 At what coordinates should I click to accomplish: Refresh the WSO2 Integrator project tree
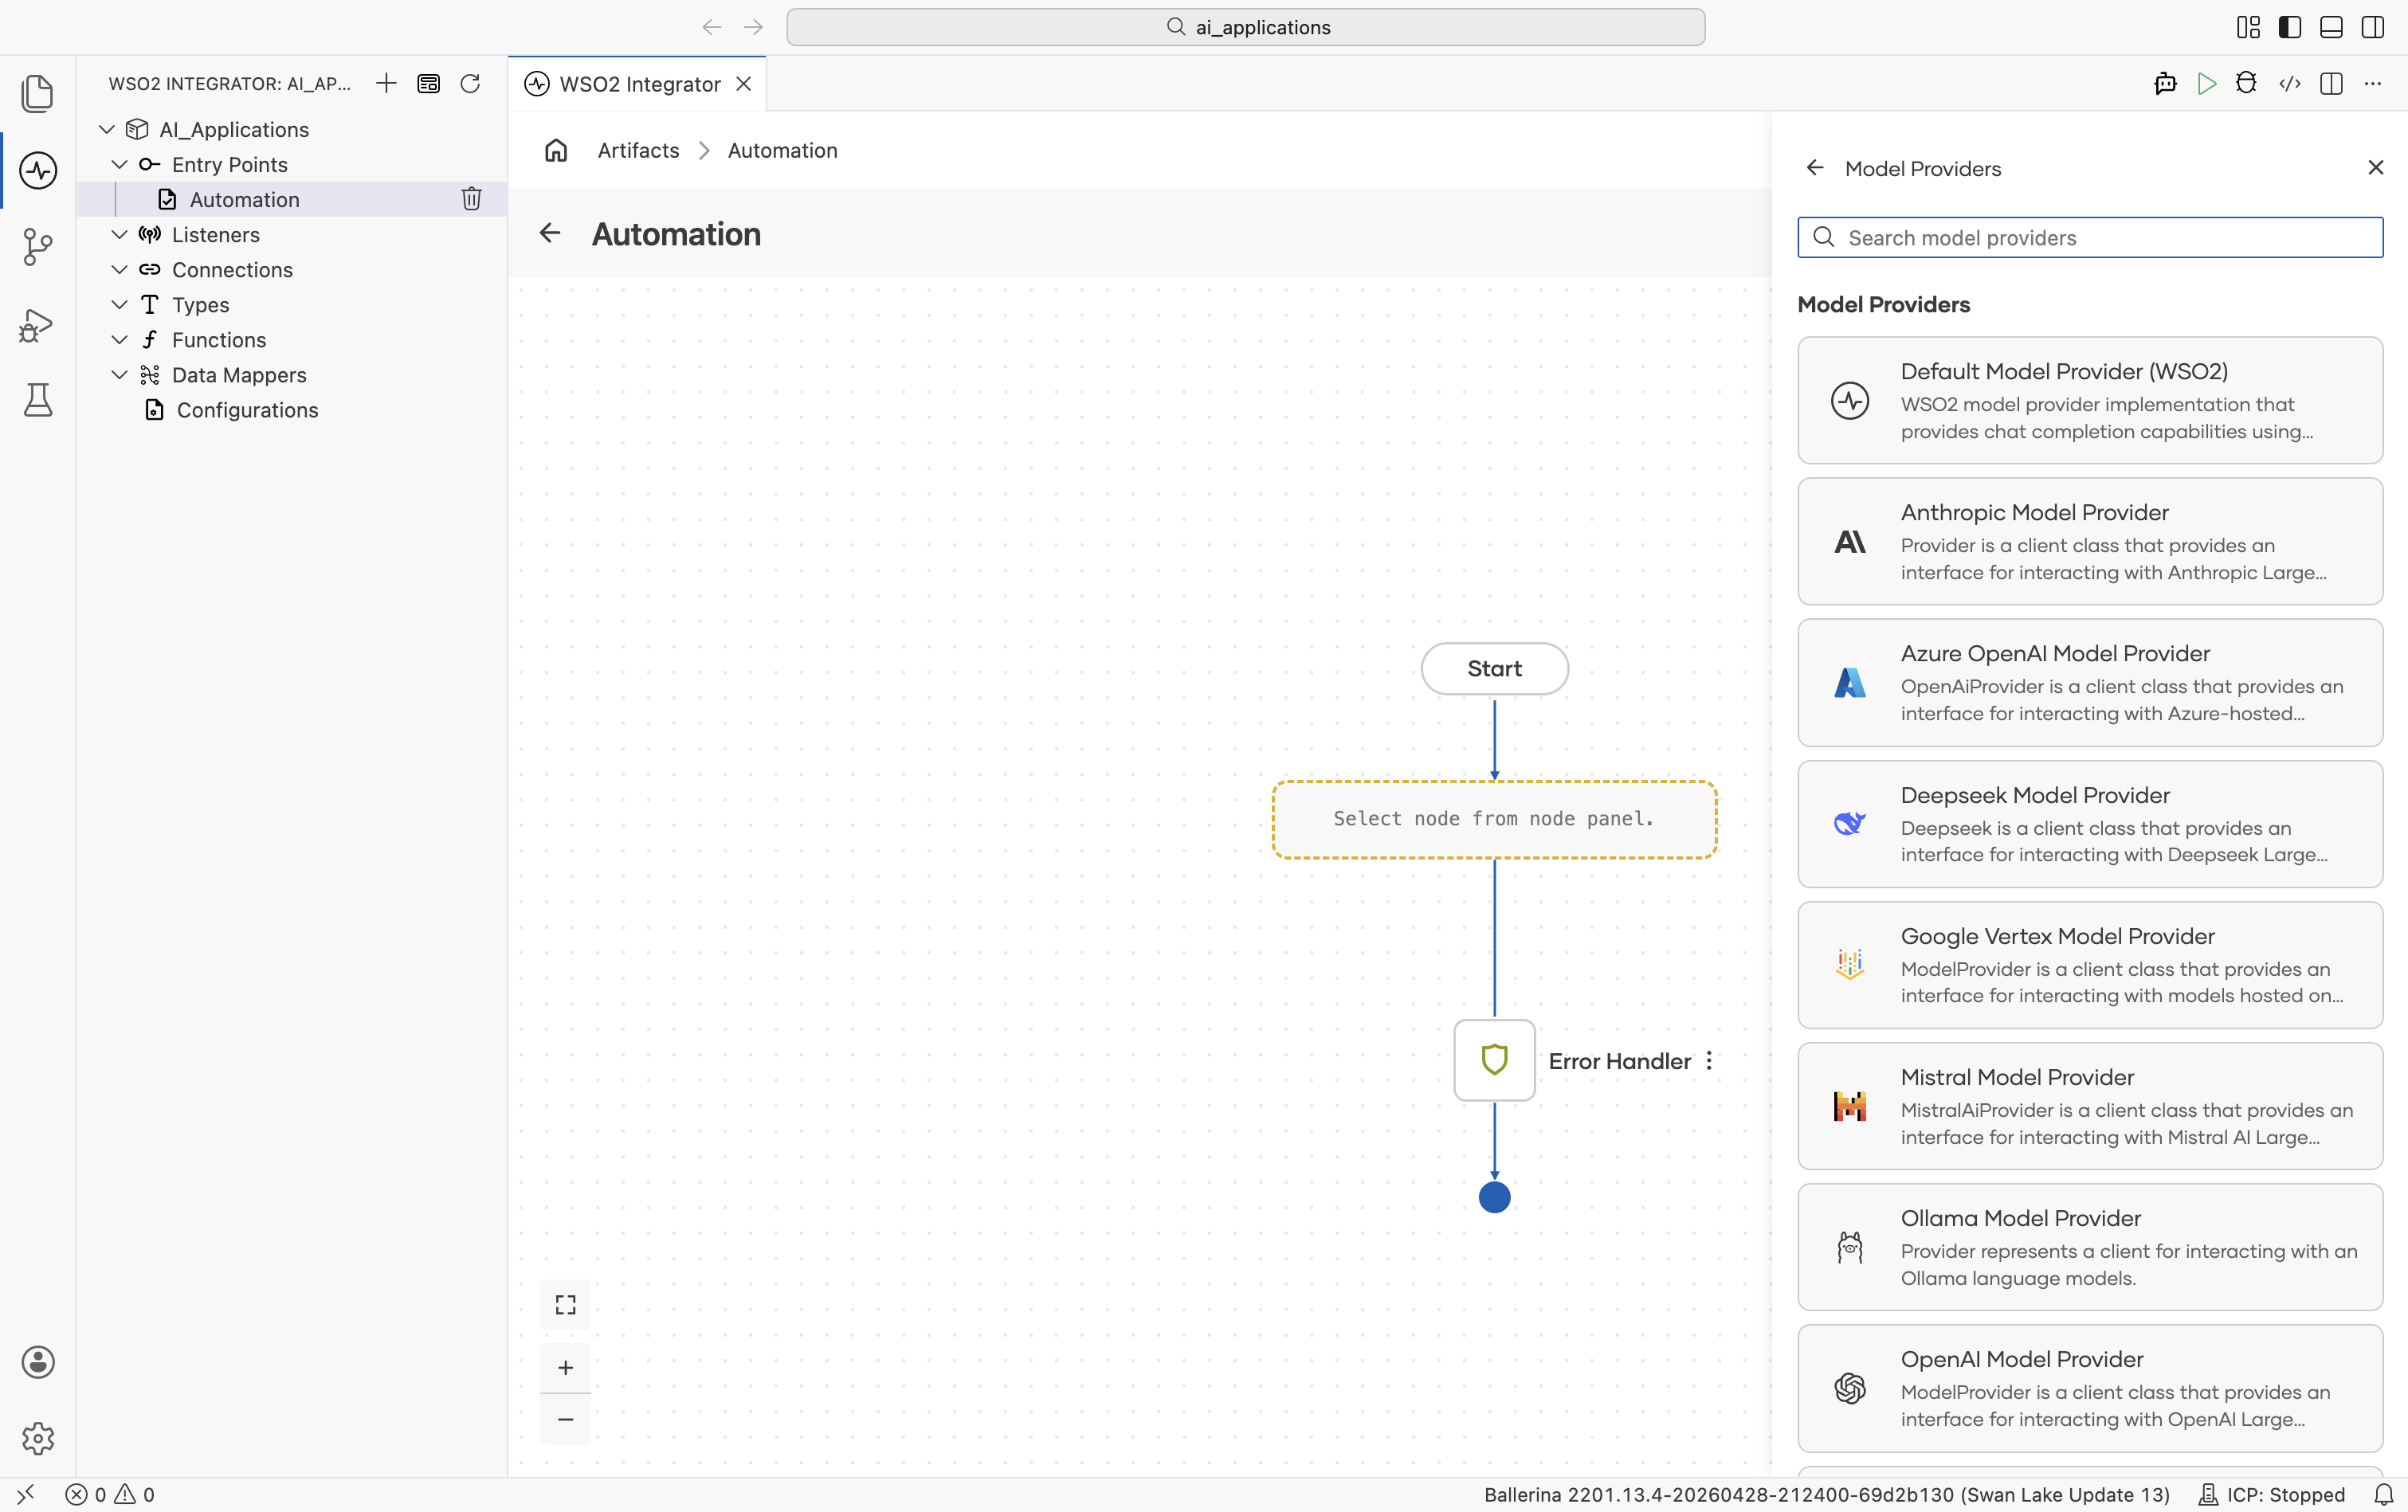click(x=470, y=84)
